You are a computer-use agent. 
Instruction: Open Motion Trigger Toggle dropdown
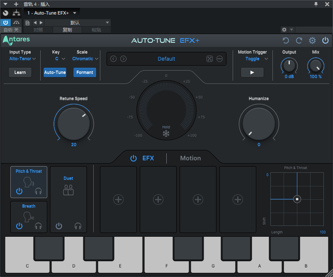pyautogui.click(x=257, y=59)
